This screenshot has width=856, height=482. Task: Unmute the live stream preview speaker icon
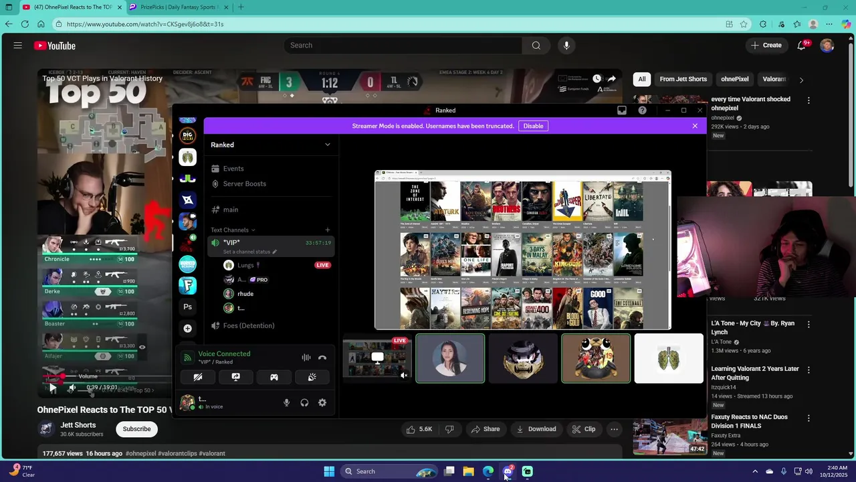click(403, 376)
